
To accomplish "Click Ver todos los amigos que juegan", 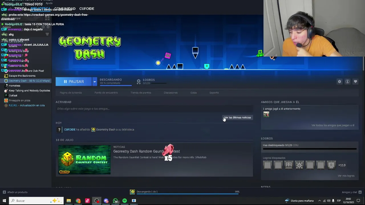I will (x=333, y=125).
